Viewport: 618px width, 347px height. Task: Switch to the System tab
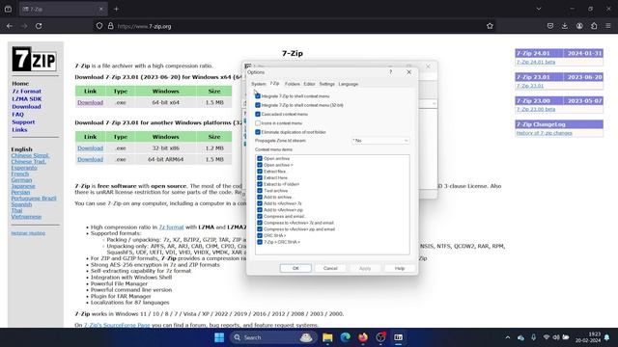(x=259, y=84)
